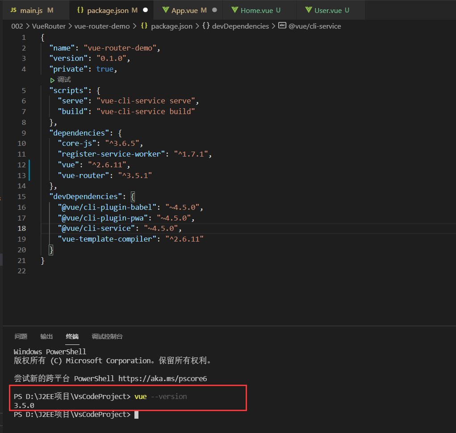Click line number 18 in the gutter
Screen dimensions: 456x433
(21, 229)
